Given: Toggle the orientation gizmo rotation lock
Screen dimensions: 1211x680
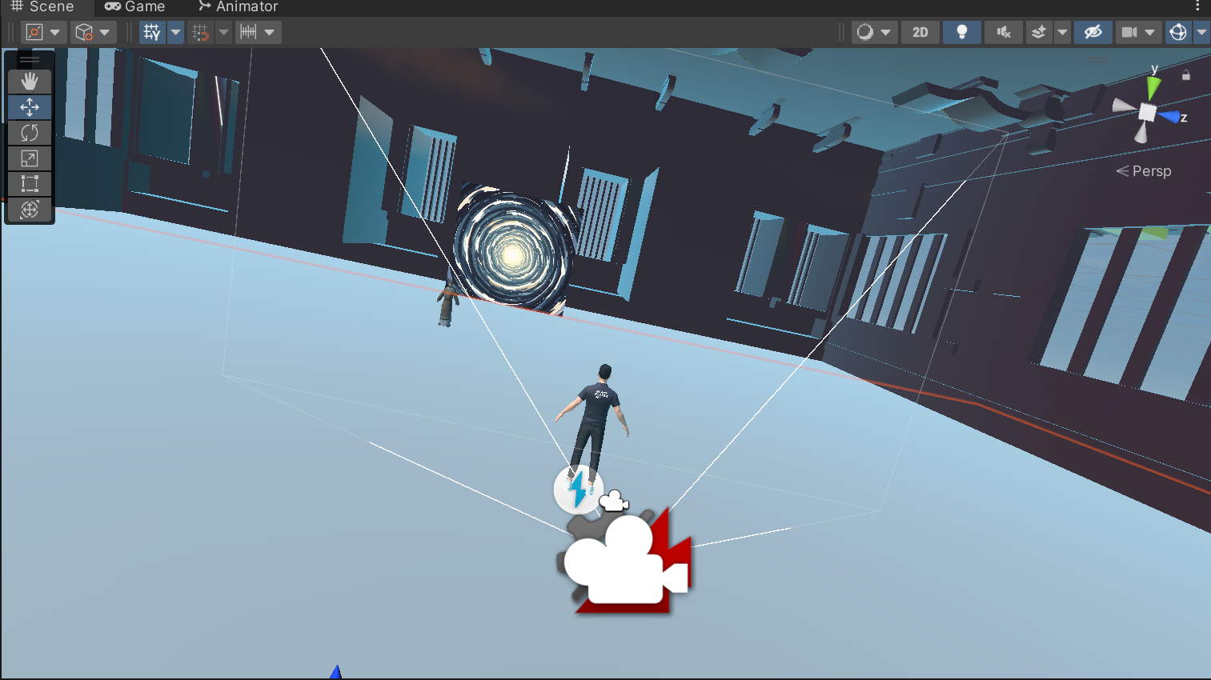Looking at the screenshot, I should (x=1186, y=75).
